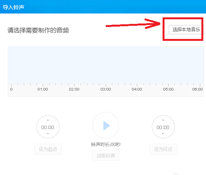Click the 0 mark at timeline start
This screenshot has height=175, width=206.
[12, 89]
